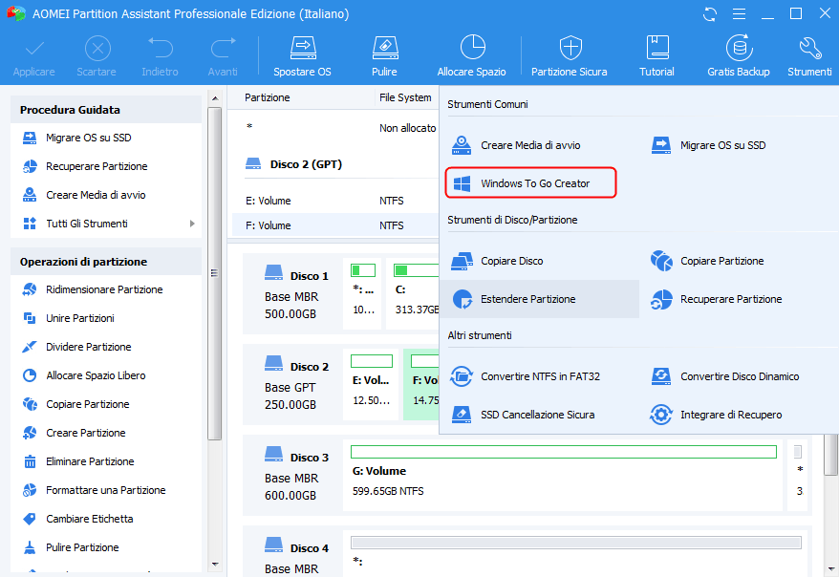Click the sidebar scrollbar down arrow

(x=215, y=565)
